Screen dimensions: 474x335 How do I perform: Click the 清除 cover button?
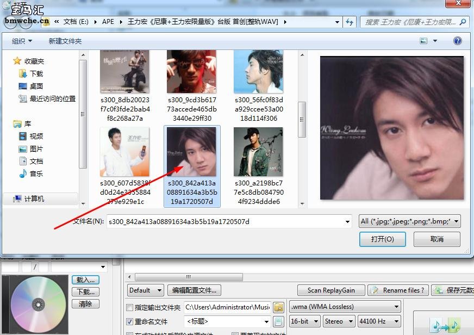85,304
